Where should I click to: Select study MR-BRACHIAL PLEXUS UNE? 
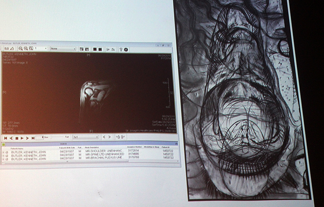click(104, 157)
